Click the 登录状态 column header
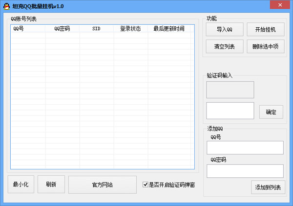Viewport: 293px width, 206px height. coord(130,29)
